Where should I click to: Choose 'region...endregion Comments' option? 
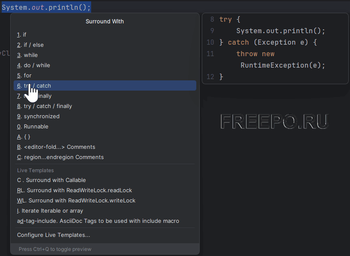click(x=60, y=157)
